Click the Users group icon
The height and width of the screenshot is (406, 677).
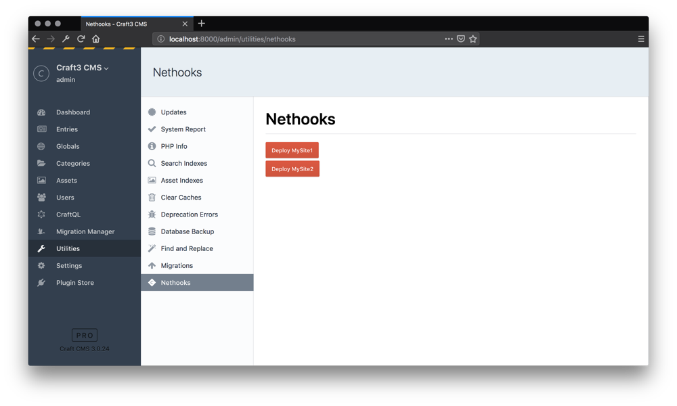pyautogui.click(x=41, y=197)
